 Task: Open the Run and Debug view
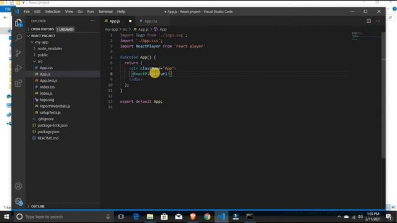[x=18, y=68]
